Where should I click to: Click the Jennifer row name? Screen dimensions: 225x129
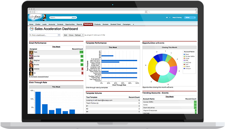pyautogui.click(x=37, y=56)
